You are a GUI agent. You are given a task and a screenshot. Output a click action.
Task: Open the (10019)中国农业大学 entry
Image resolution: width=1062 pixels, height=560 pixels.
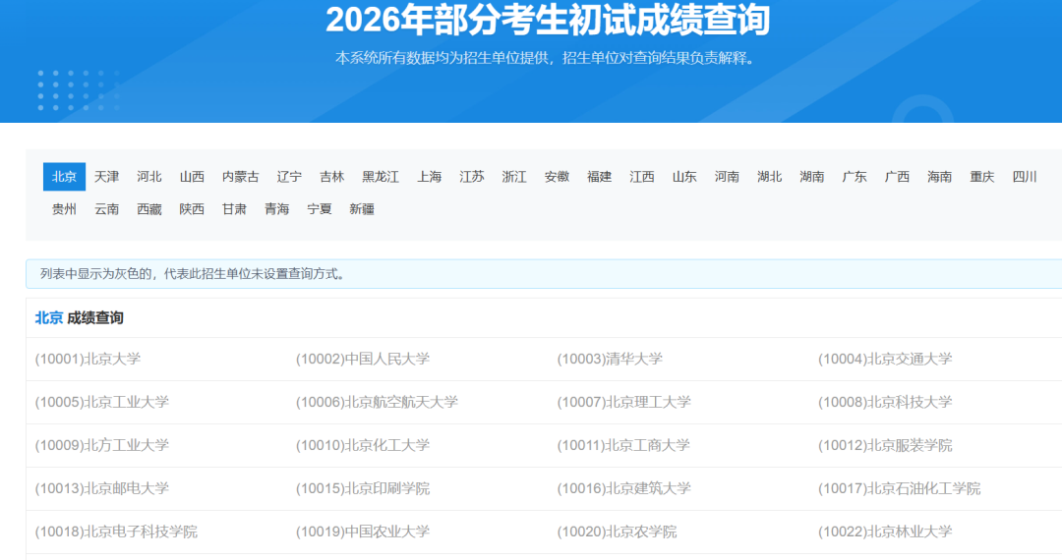click(362, 532)
